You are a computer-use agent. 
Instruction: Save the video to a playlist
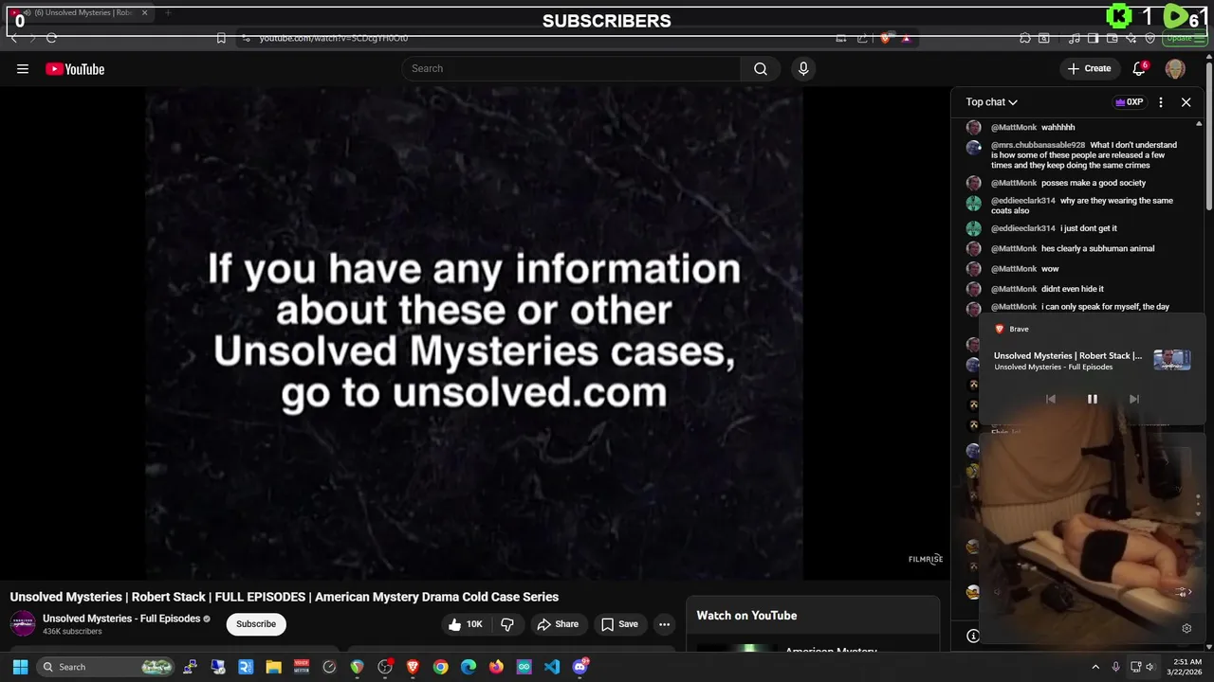(619, 624)
